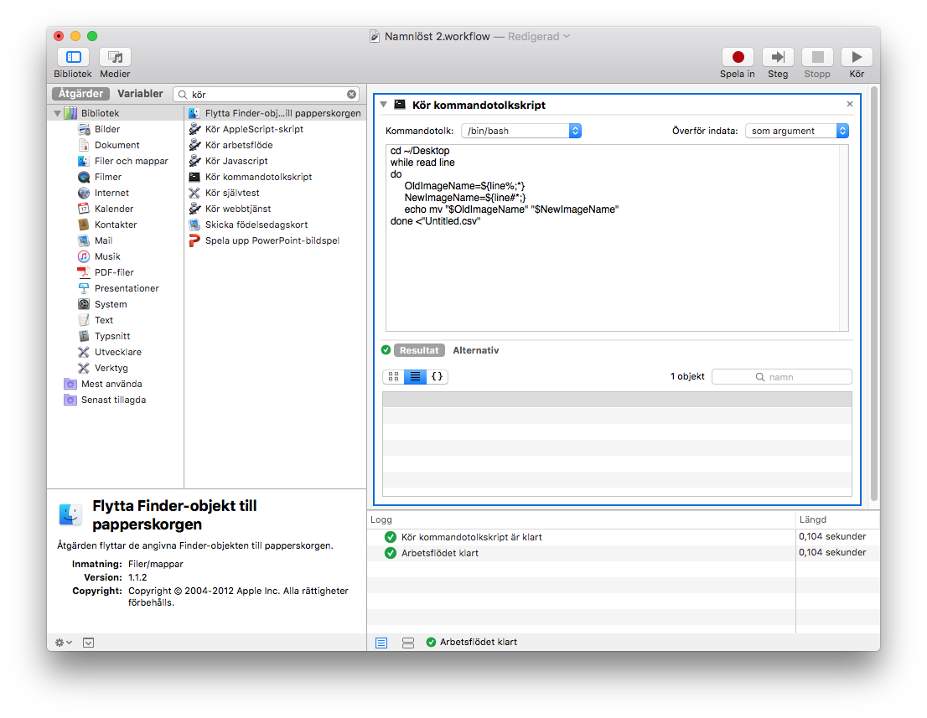
Task: Collapse the Kör kommandotolkskript action panel
Action: [384, 105]
